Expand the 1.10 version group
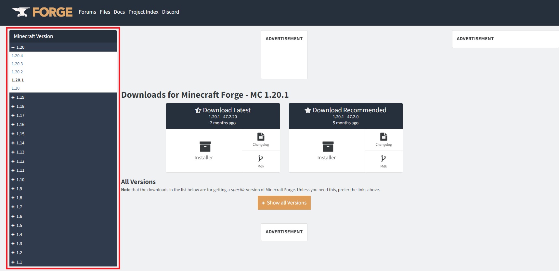The image size is (559, 271). (63, 179)
